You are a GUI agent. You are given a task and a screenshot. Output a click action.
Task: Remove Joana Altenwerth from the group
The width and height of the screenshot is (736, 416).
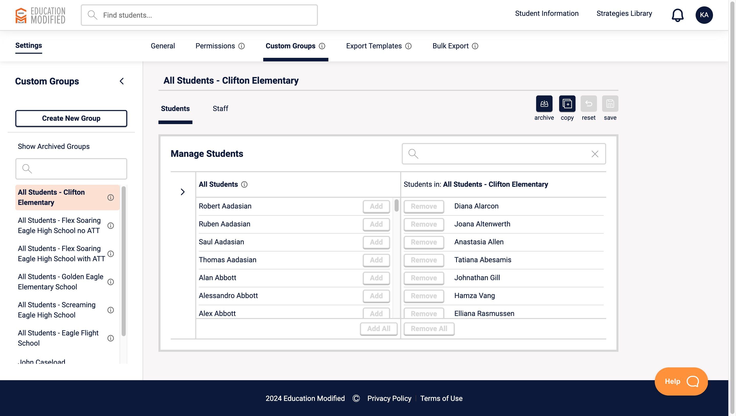(424, 224)
